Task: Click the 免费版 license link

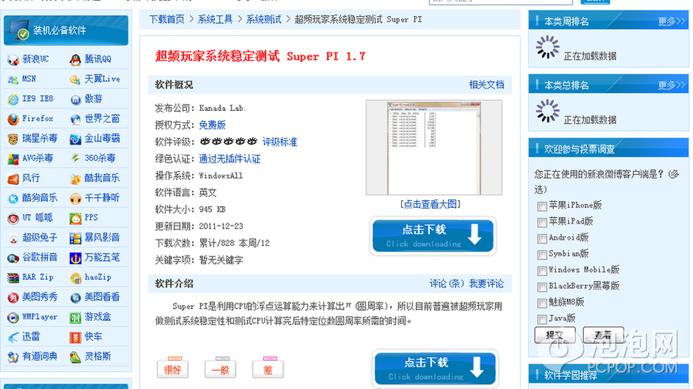Action: (212, 125)
